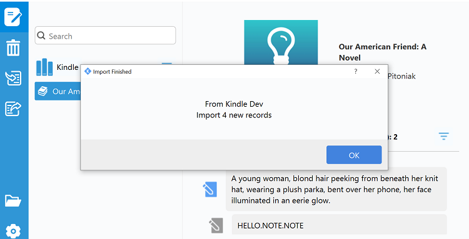Viewport: 469px width, 239px height.
Task: Click the Kindle bookshelf icon
Action: click(x=44, y=67)
